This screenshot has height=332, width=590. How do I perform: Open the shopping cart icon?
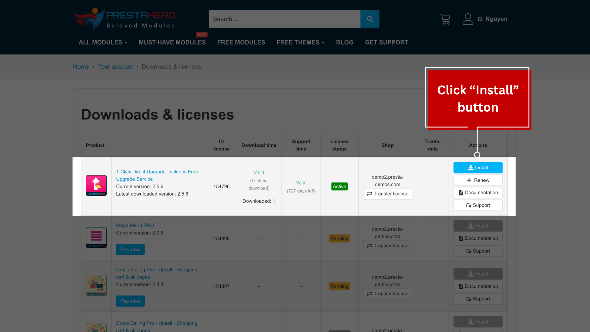click(445, 19)
